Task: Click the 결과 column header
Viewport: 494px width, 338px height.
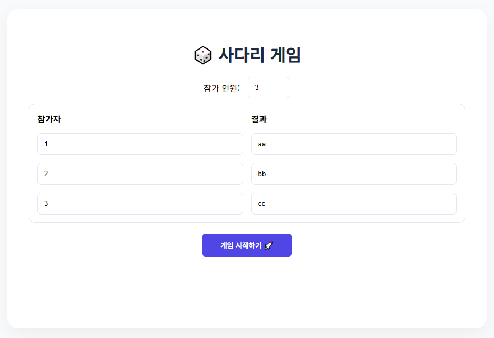Action: [258, 120]
